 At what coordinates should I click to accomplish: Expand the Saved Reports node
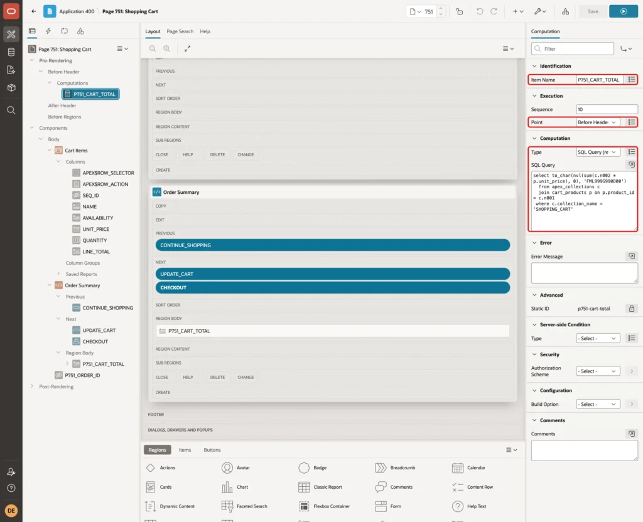(x=58, y=274)
